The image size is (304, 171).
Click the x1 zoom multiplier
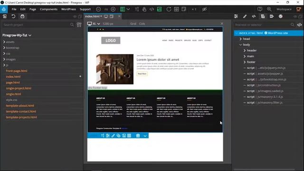194,9
